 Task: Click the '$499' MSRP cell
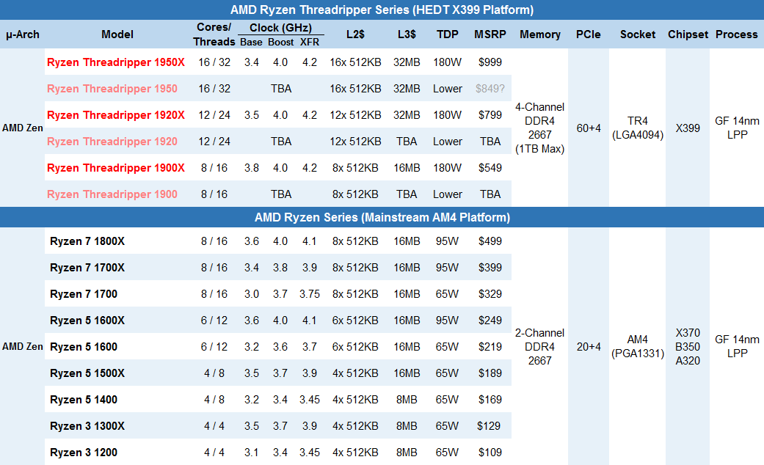[490, 241]
